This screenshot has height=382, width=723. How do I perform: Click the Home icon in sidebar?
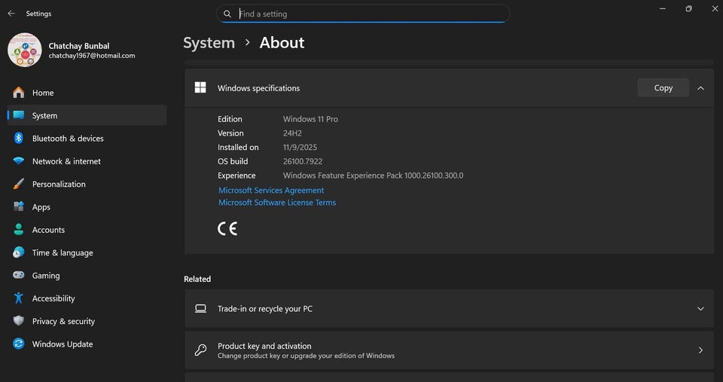(x=19, y=93)
